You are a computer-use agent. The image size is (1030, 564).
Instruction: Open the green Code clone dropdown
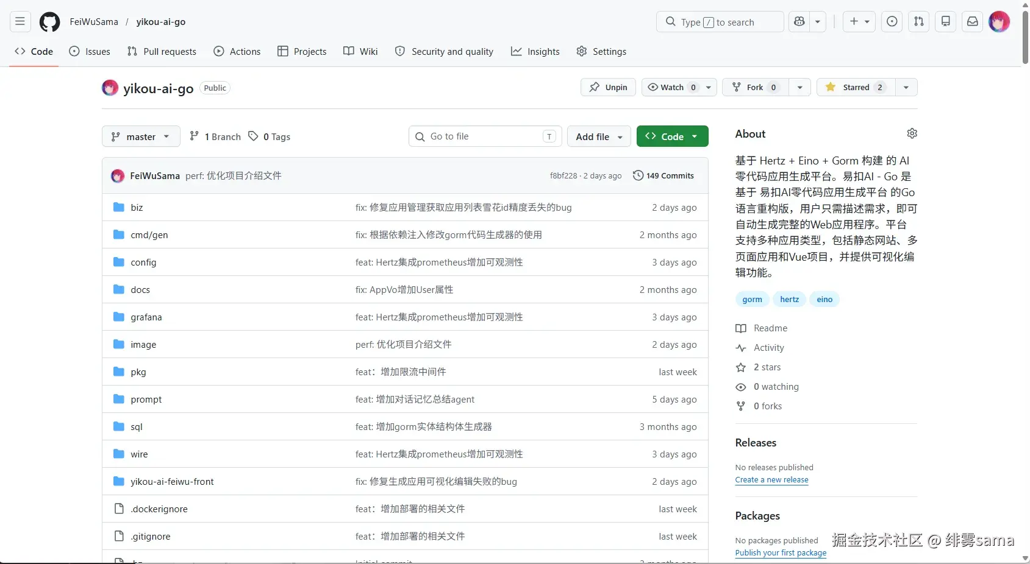(672, 136)
